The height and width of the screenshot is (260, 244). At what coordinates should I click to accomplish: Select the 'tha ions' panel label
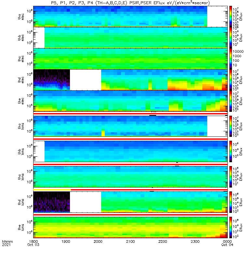pos(21,126)
